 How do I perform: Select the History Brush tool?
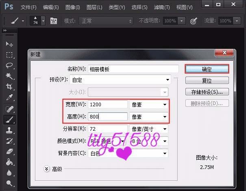[x=9, y=141]
